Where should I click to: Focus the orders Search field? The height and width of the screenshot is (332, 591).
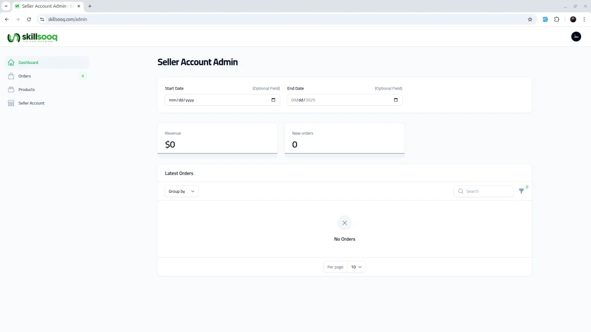click(x=484, y=191)
